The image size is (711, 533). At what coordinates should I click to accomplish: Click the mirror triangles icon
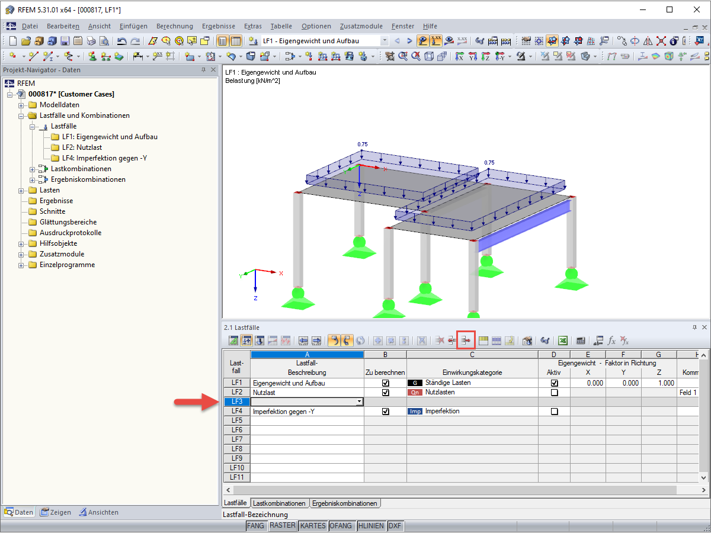[x=648, y=41]
